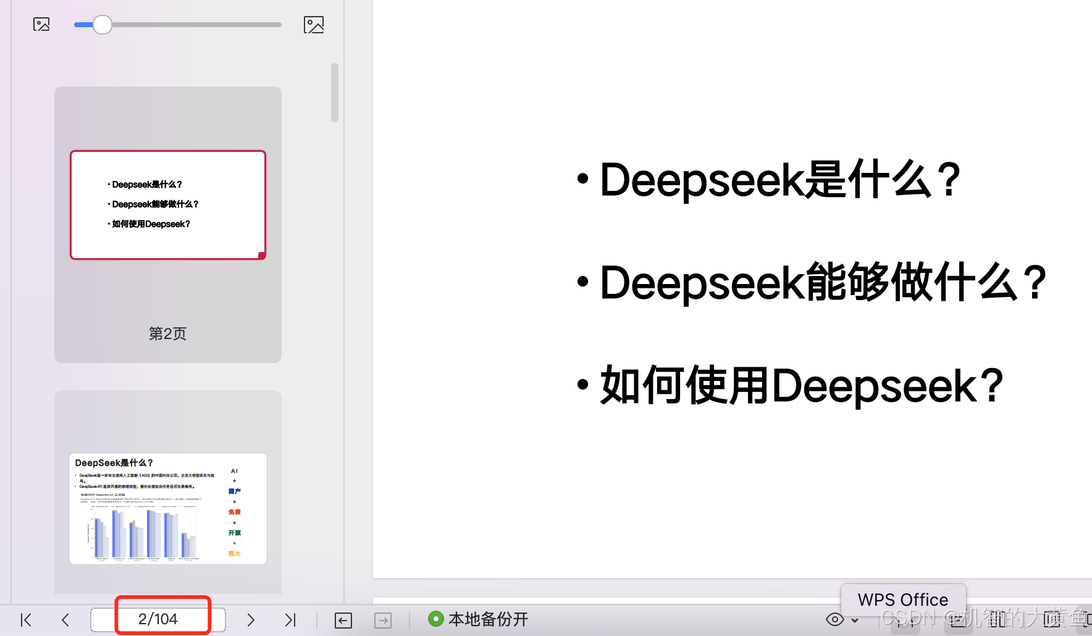The image size is (1092, 636).
Task: Go to the previous page
Action: click(65, 619)
